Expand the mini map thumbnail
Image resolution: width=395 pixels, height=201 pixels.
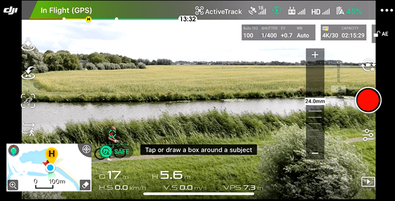click(49, 167)
